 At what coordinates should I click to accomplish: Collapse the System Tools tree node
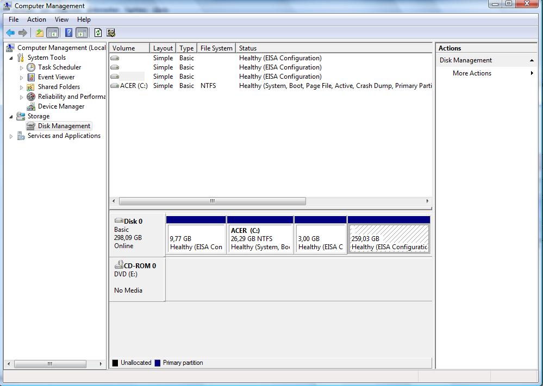[11, 58]
